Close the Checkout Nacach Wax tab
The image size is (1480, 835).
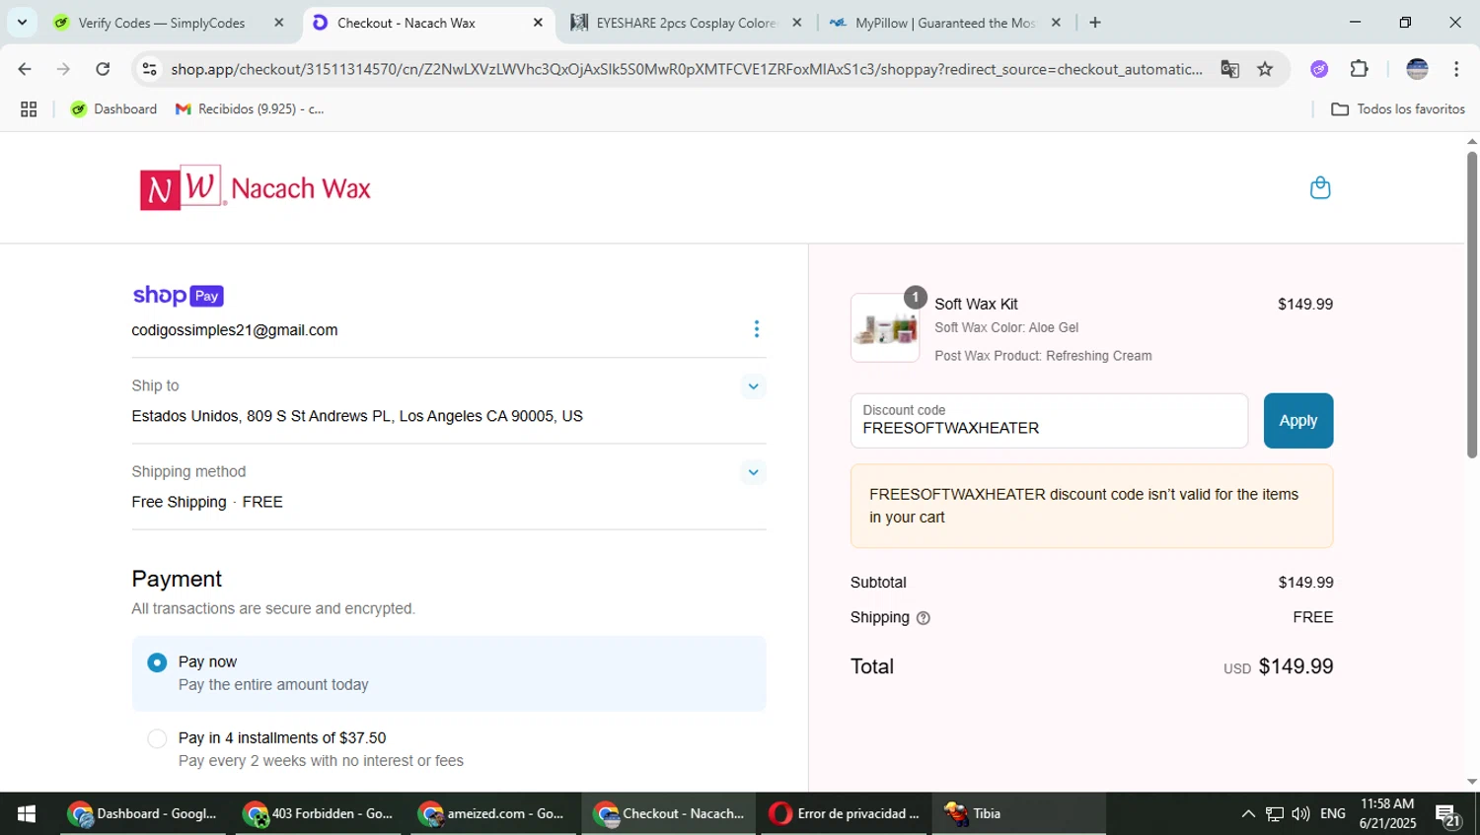click(538, 23)
